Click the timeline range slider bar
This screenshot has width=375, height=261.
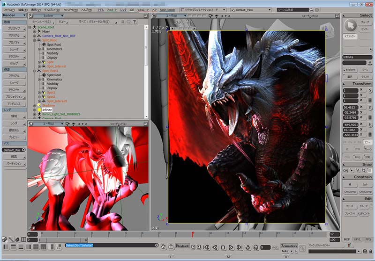[63, 240]
